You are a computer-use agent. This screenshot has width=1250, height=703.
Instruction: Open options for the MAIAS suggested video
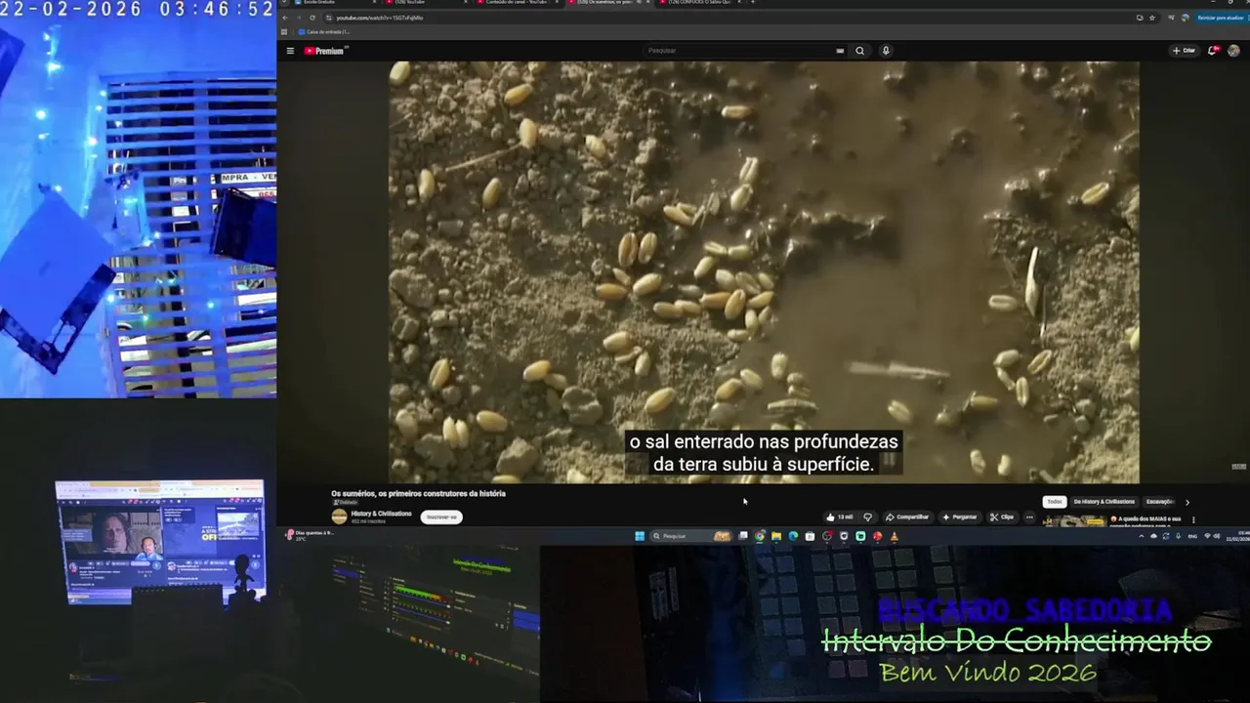pyautogui.click(x=1193, y=519)
